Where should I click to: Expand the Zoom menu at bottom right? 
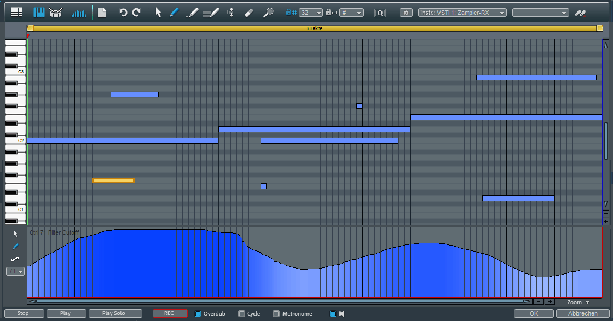[x=579, y=302]
